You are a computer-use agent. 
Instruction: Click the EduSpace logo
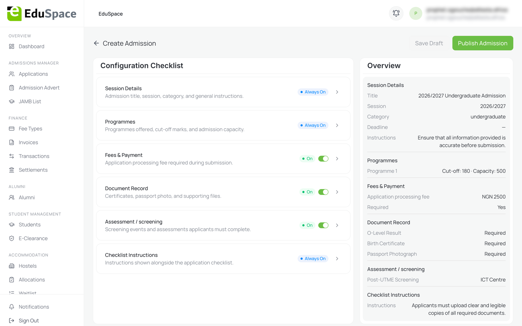42,14
